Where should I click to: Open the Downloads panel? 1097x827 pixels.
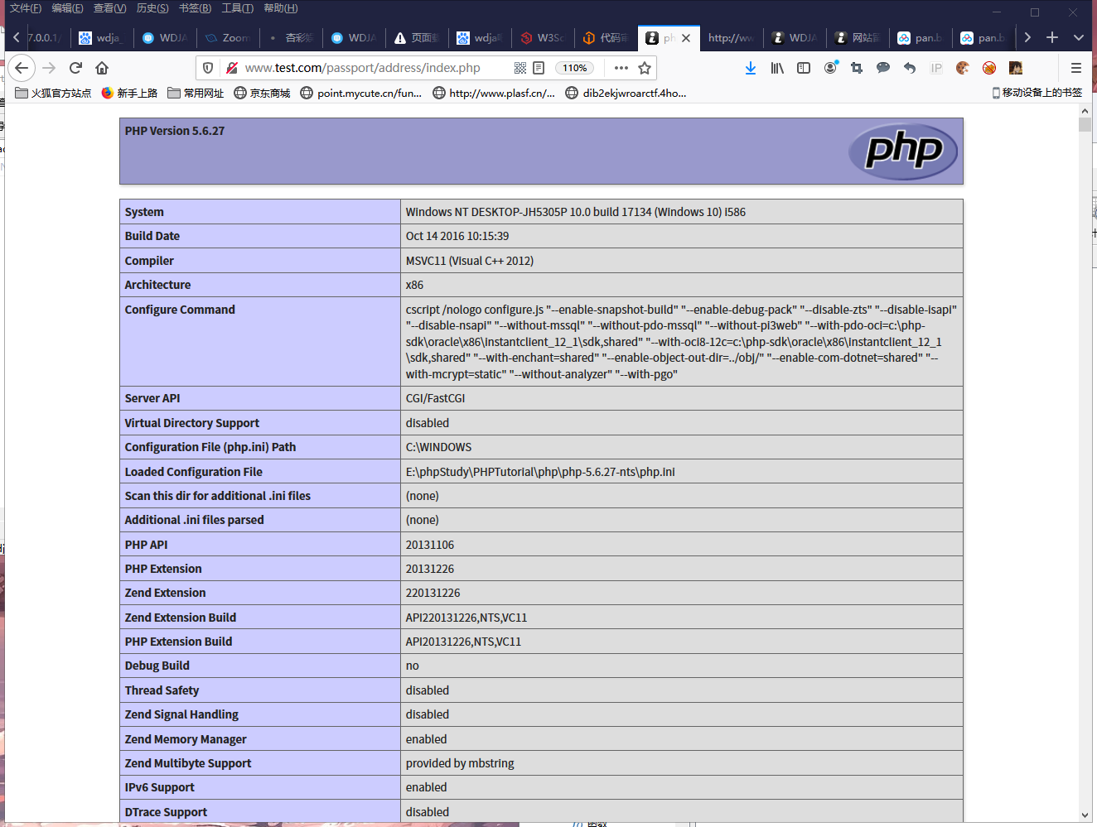pyautogui.click(x=750, y=68)
